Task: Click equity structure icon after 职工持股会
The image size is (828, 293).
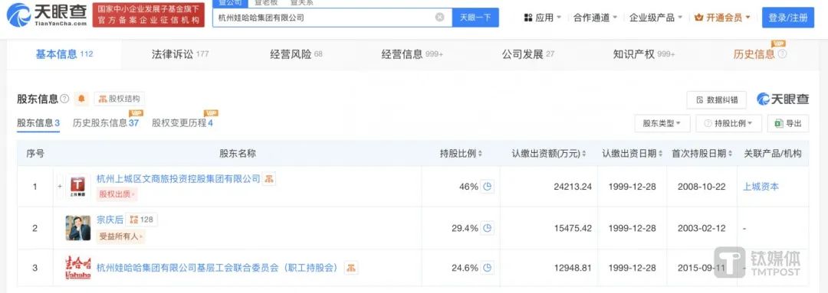Action: pyautogui.click(x=350, y=268)
